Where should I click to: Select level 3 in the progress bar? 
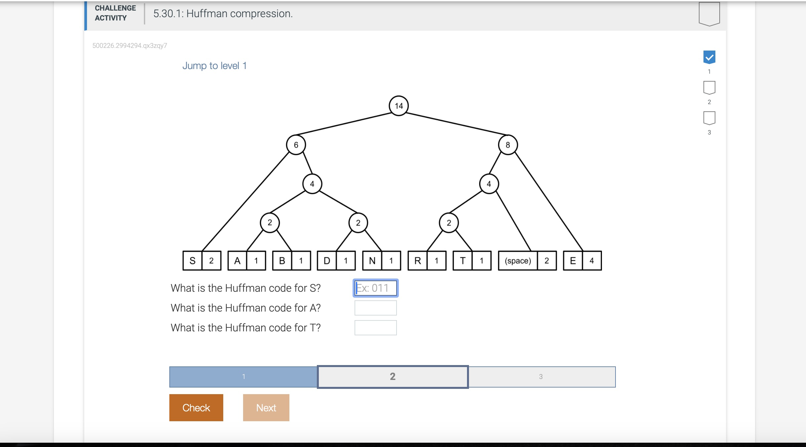542,377
